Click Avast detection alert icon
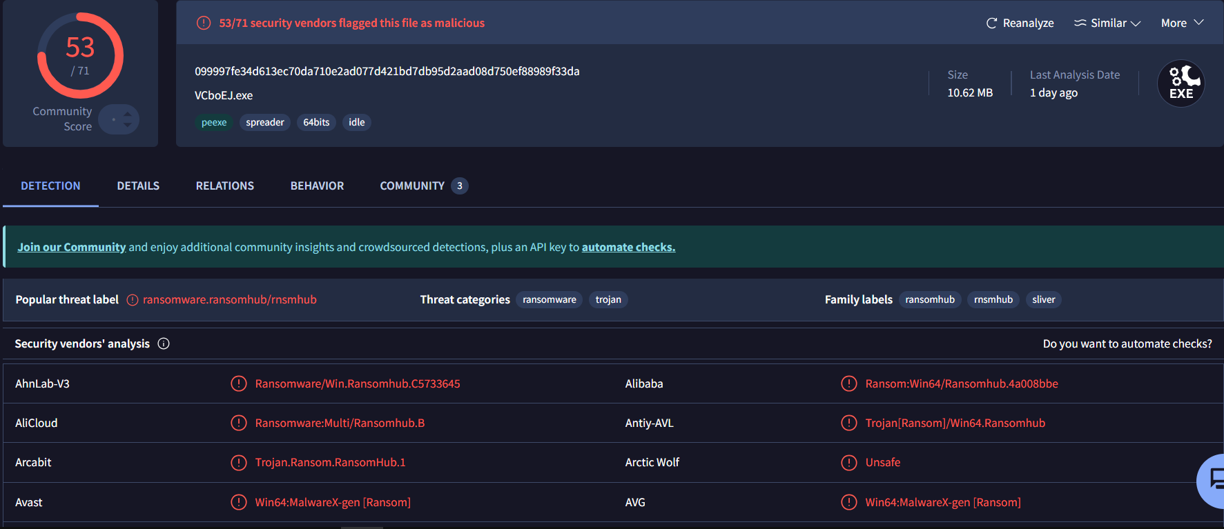 (239, 502)
